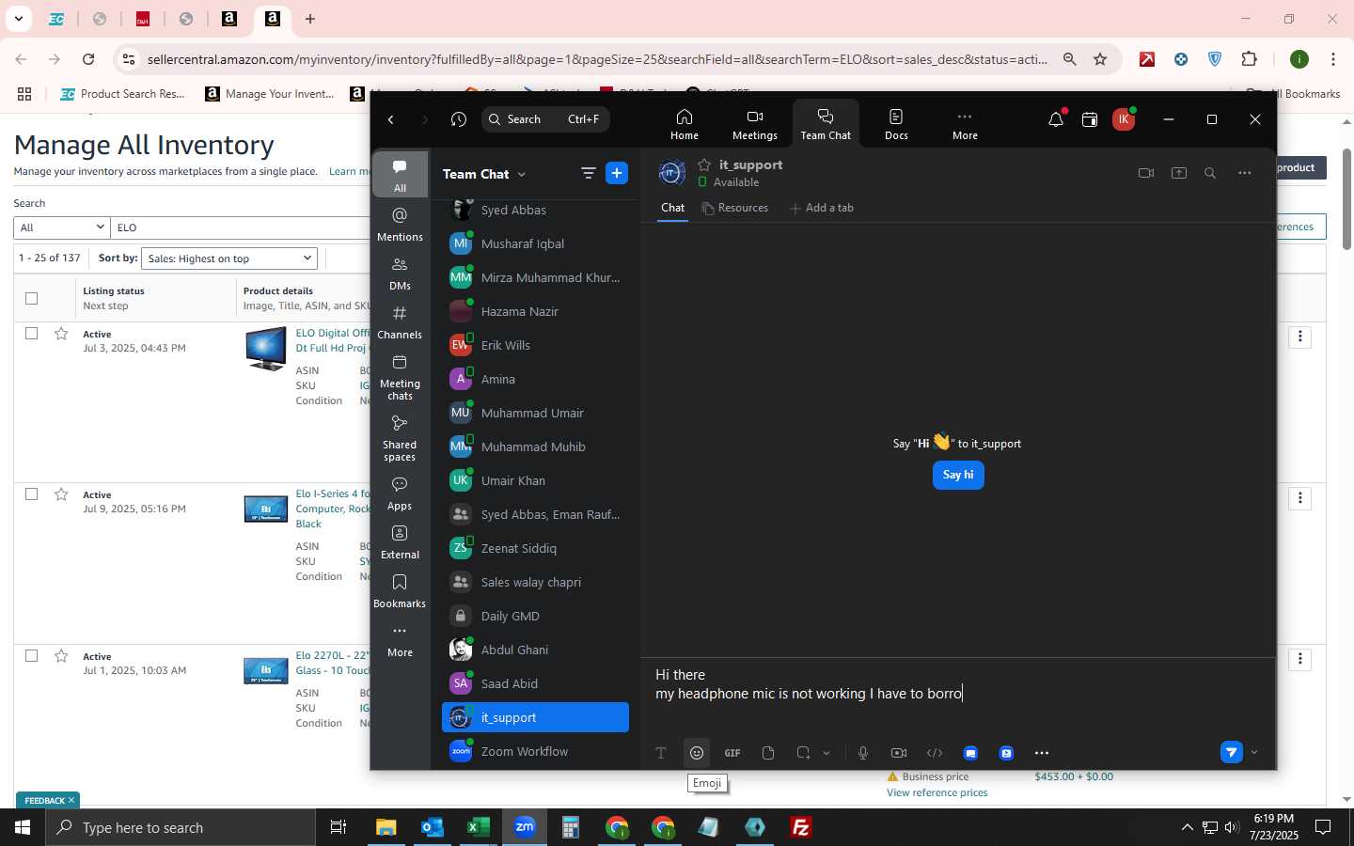Open Zoom Workflow chat
The height and width of the screenshot is (846, 1354).
(x=535, y=751)
